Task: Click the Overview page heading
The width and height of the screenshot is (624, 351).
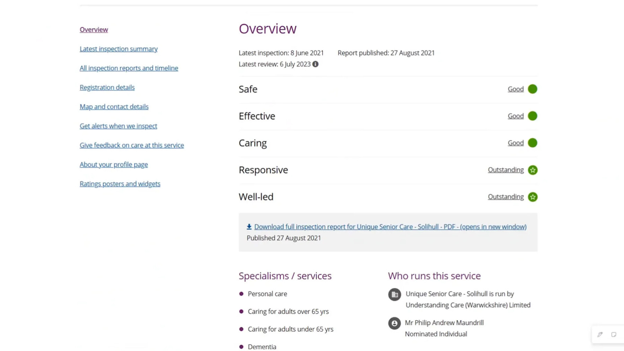Action: click(268, 29)
